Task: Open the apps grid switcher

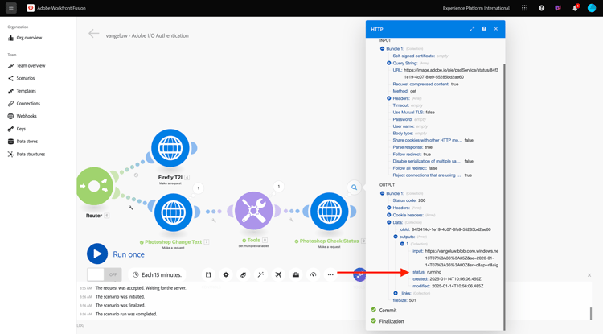Action: pyautogui.click(x=524, y=8)
